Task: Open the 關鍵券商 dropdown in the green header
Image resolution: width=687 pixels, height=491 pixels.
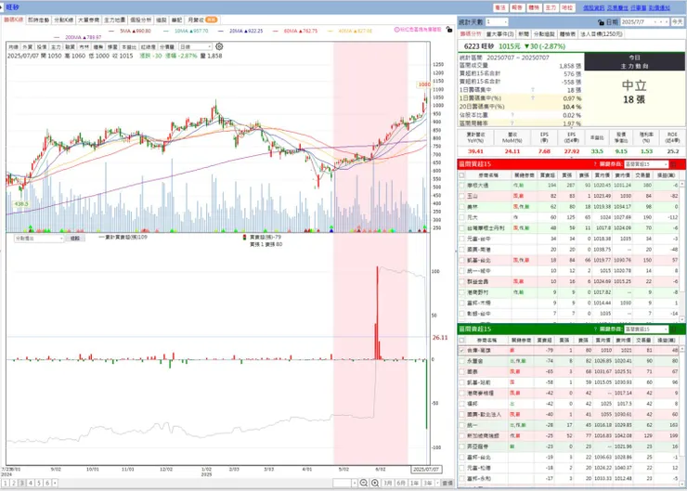Action: pyautogui.click(x=646, y=329)
